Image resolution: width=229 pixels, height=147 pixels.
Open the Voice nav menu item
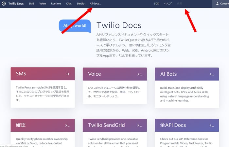point(43,4)
